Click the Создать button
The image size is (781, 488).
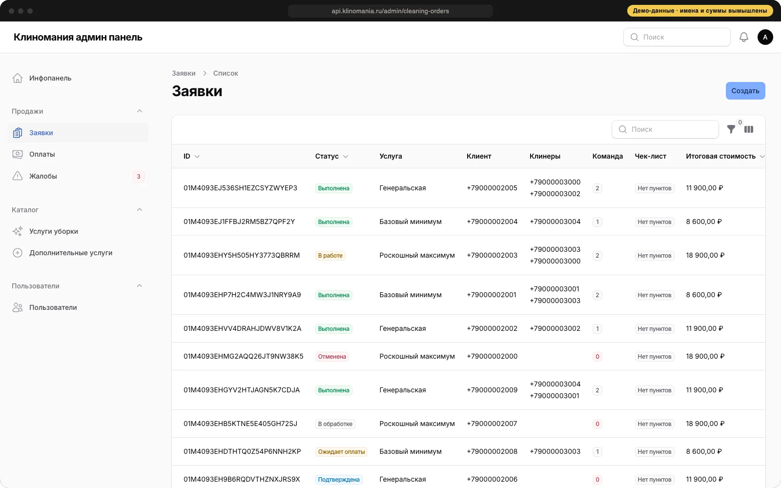click(x=745, y=91)
